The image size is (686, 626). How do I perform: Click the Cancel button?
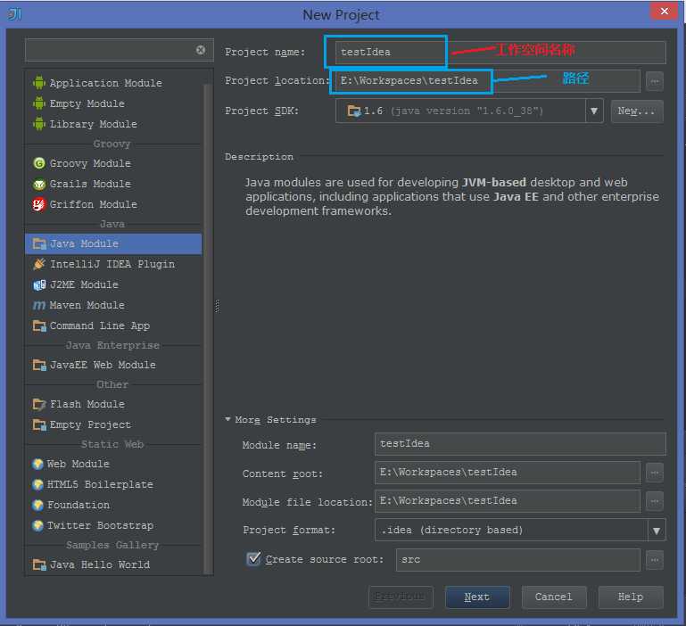(554, 597)
